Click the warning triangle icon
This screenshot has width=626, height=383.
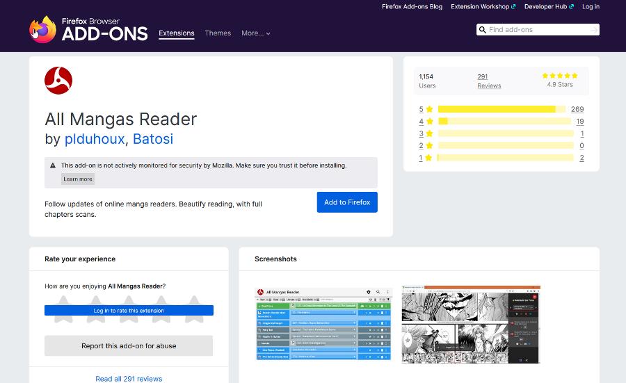point(53,165)
